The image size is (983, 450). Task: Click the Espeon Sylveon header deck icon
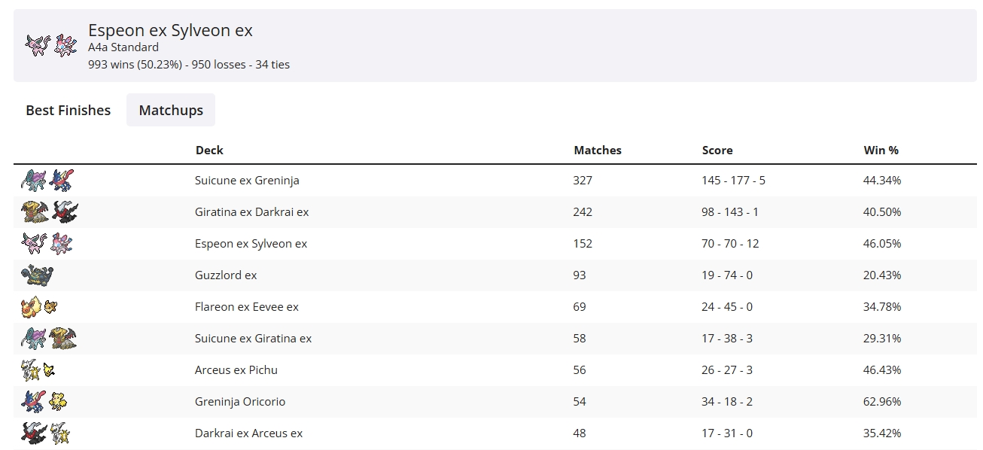pyautogui.click(x=50, y=45)
